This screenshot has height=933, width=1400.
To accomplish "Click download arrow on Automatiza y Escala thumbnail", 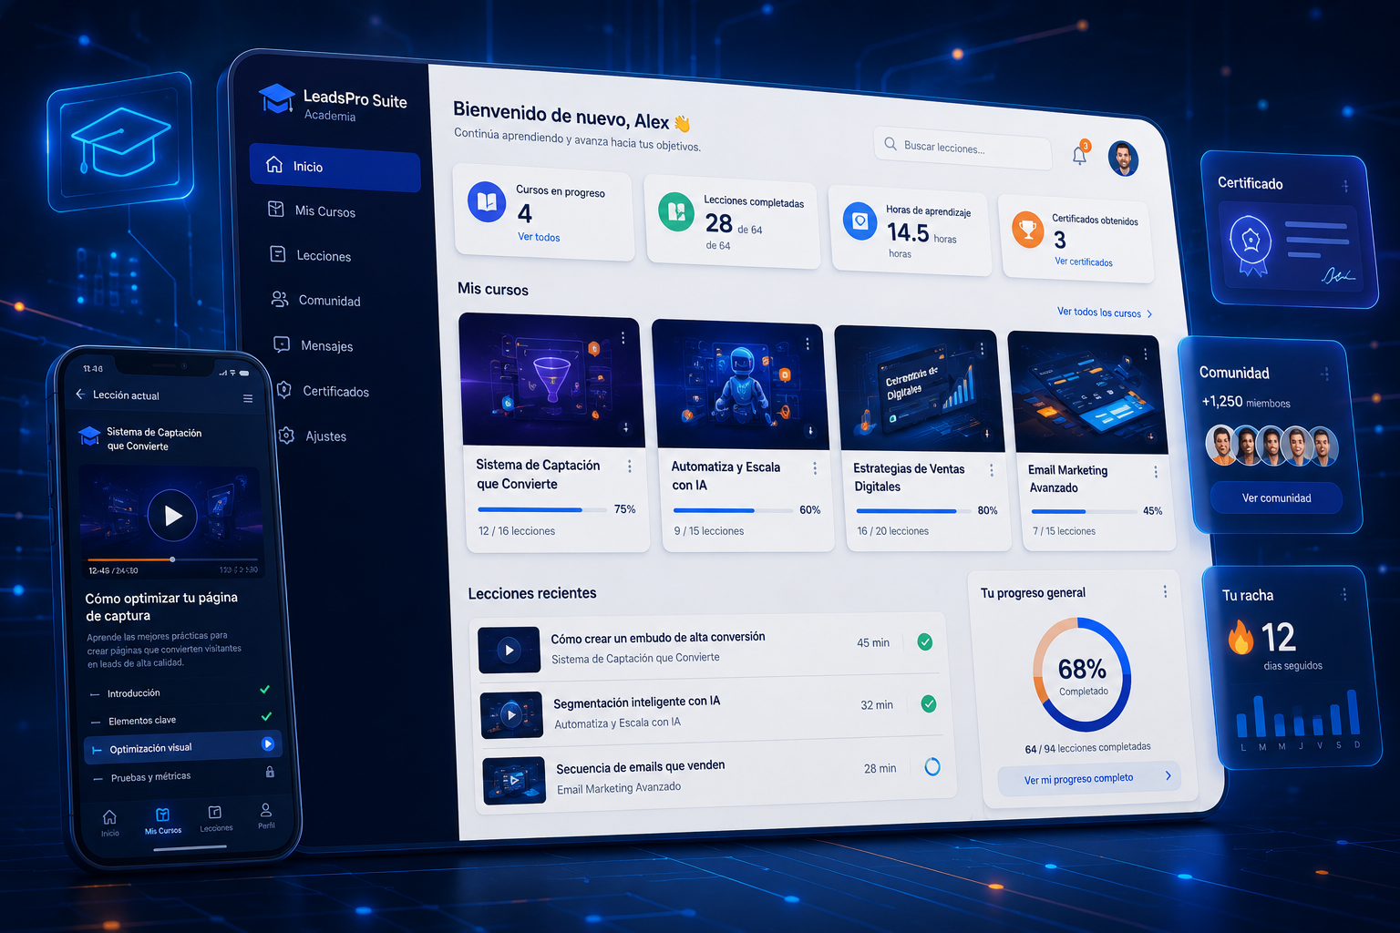I will [x=810, y=431].
